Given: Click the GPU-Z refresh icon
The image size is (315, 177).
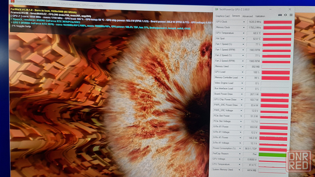Looking at the screenshot, I should (285, 15).
